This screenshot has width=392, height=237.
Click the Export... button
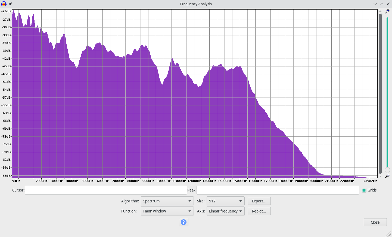click(259, 201)
